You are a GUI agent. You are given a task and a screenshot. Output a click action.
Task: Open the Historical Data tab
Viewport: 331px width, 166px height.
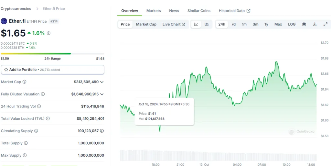(234, 11)
